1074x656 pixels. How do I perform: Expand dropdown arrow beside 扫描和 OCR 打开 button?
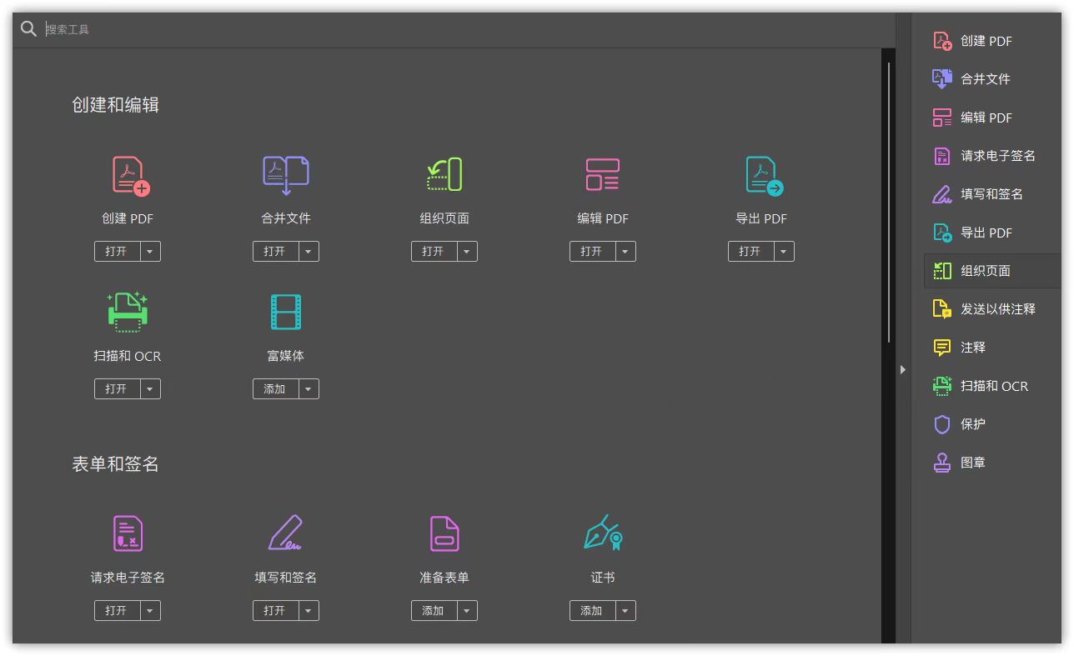(150, 388)
